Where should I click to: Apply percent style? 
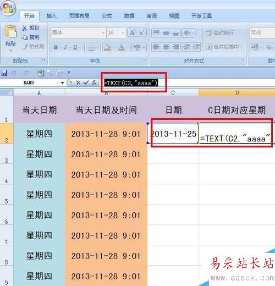click(x=269, y=47)
